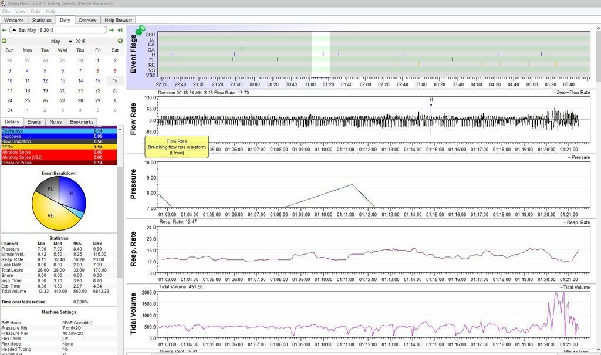Click previous month green circle arrow
The width and height of the screenshot is (601, 355).
click(x=4, y=41)
